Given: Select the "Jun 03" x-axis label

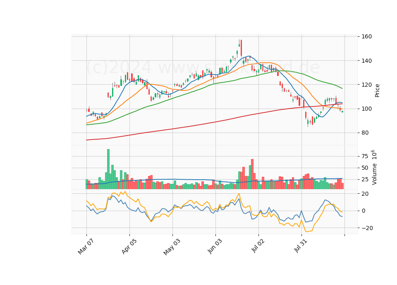Looking at the screenshot, I should coord(215,246).
